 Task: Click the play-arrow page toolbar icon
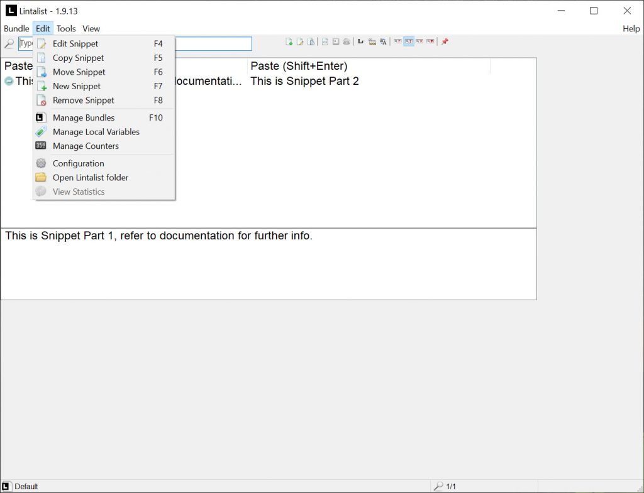336,41
